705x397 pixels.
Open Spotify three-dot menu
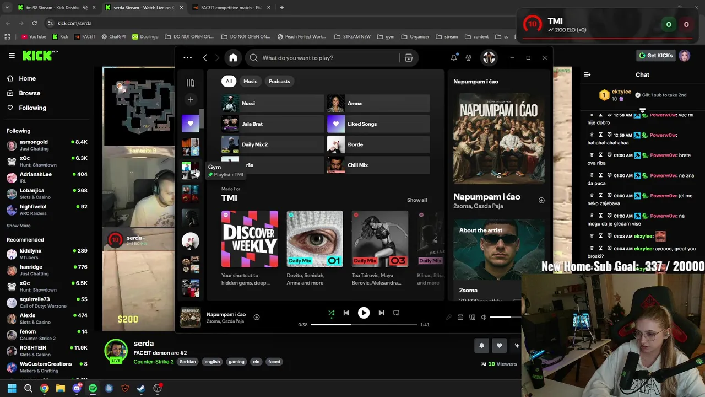coord(188,58)
